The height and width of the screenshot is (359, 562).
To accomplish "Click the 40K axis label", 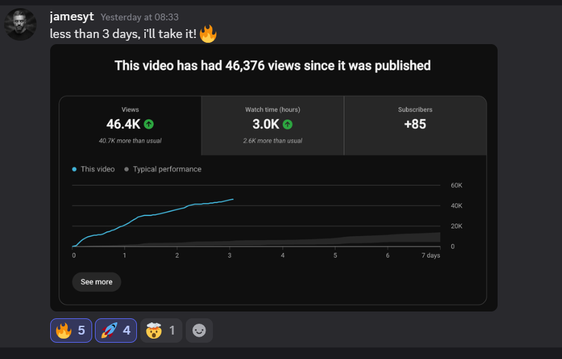I will 456,206.
